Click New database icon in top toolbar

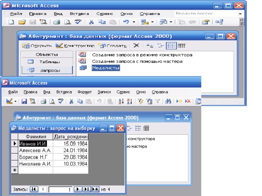[x=11, y=22]
